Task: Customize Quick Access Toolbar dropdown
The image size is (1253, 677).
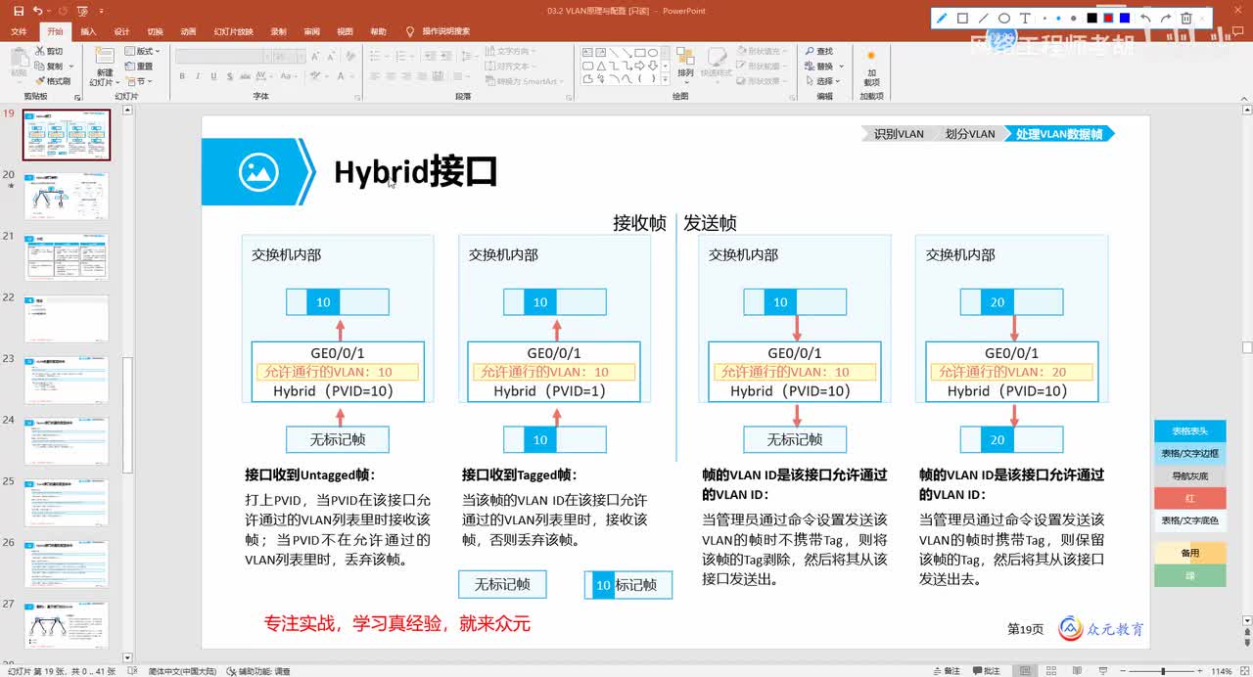Action: (100, 11)
